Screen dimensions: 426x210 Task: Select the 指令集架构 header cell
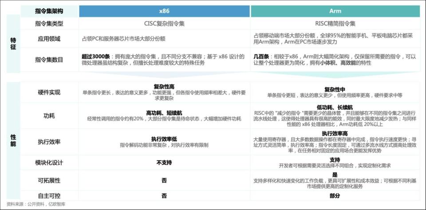click(49, 11)
